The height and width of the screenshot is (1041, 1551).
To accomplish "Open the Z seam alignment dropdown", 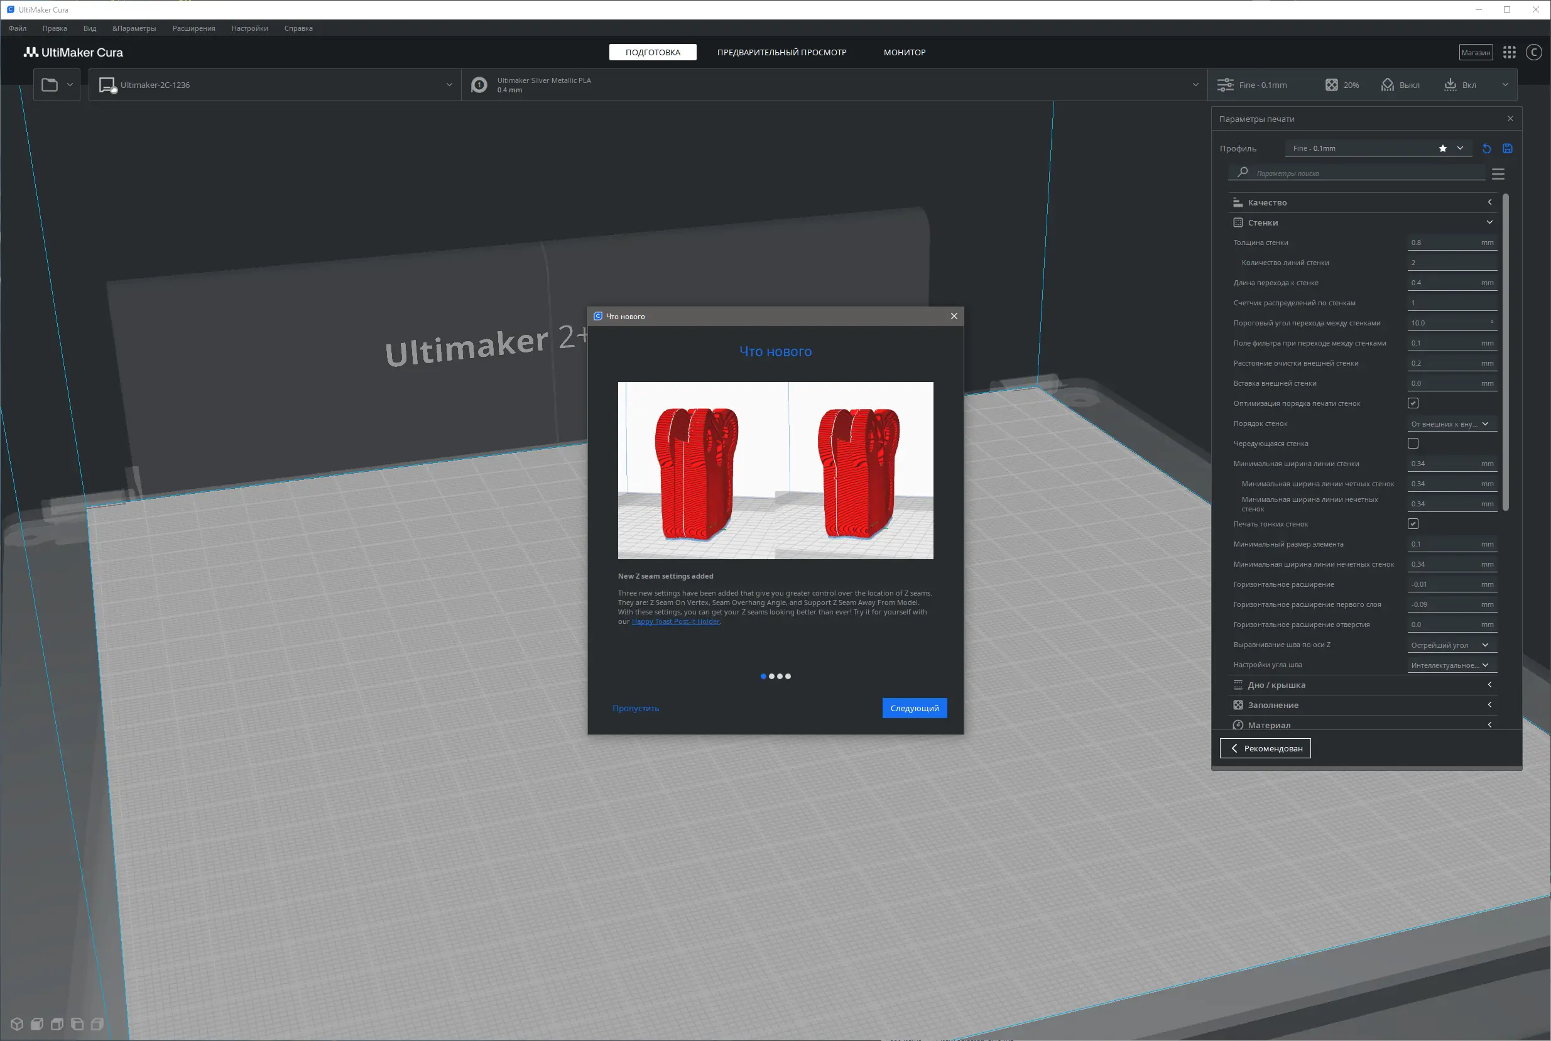I will point(1450,645).
